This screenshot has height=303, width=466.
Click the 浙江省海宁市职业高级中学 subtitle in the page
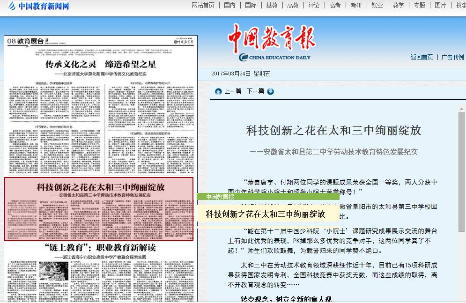click(100, 257)
